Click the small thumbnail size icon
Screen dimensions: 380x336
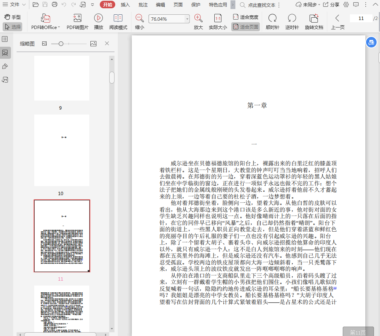coord(44,44)
